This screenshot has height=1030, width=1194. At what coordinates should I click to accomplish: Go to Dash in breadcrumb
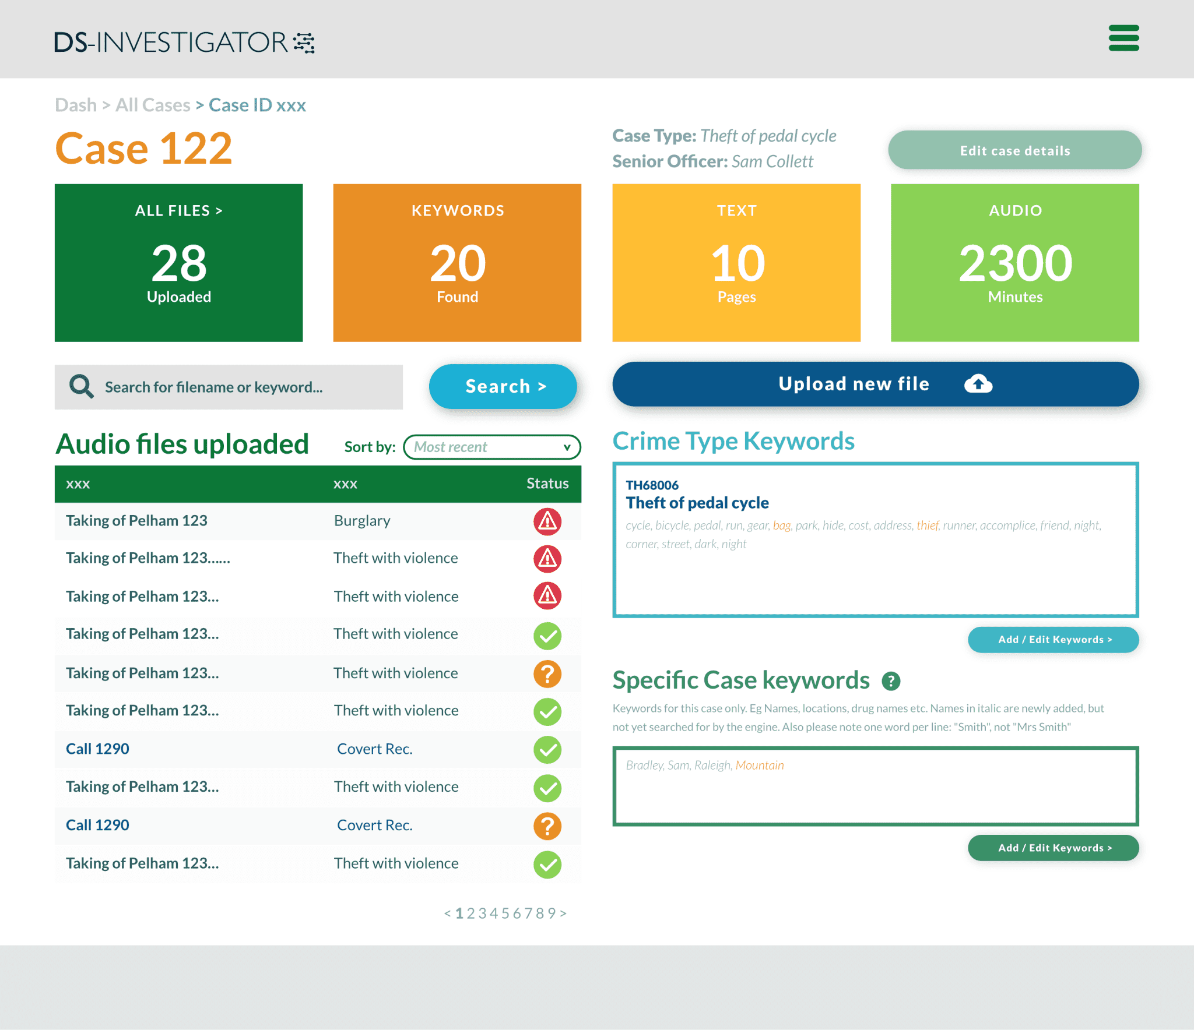pyautogui.click(x=76, y=105)
